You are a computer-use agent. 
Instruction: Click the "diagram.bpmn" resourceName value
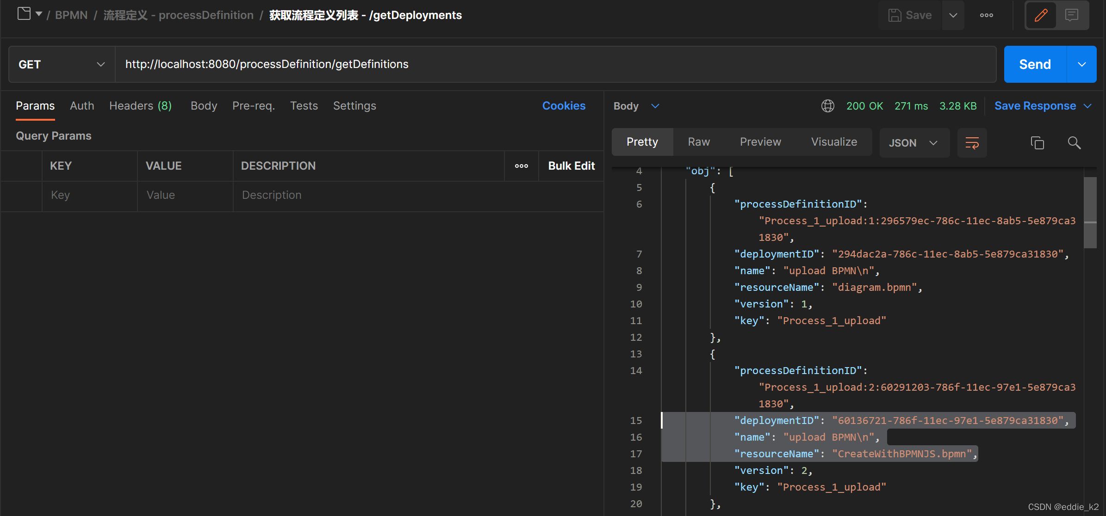874,288
